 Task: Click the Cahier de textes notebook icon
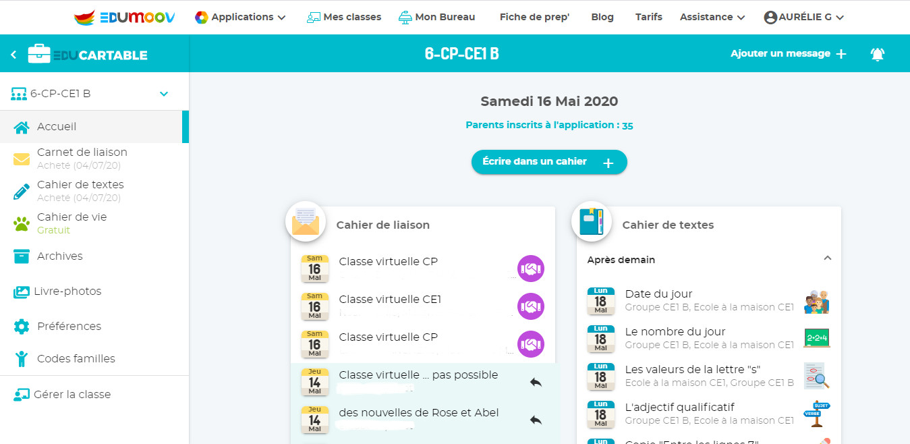[x=592, y=221]
